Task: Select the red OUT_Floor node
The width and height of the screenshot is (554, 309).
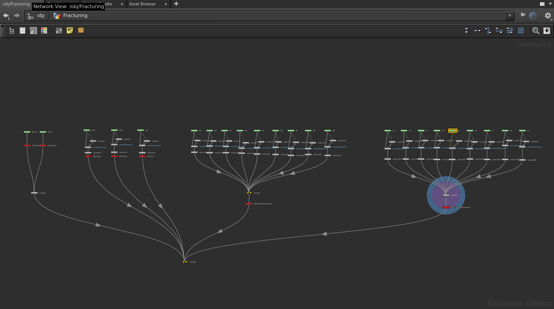Action: [114, 156]
